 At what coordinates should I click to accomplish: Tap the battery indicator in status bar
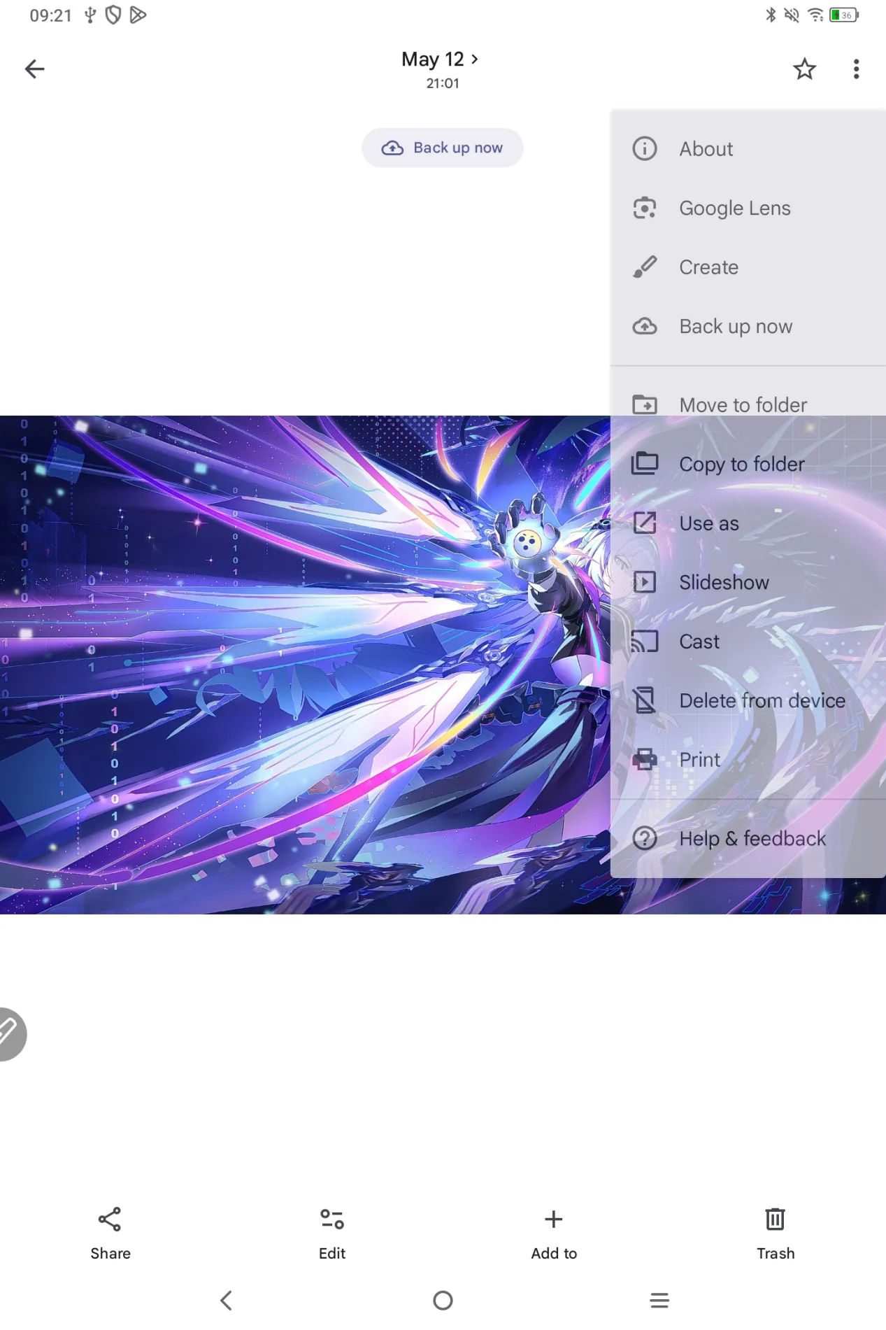pyautogui.click(x=843, y=15)
